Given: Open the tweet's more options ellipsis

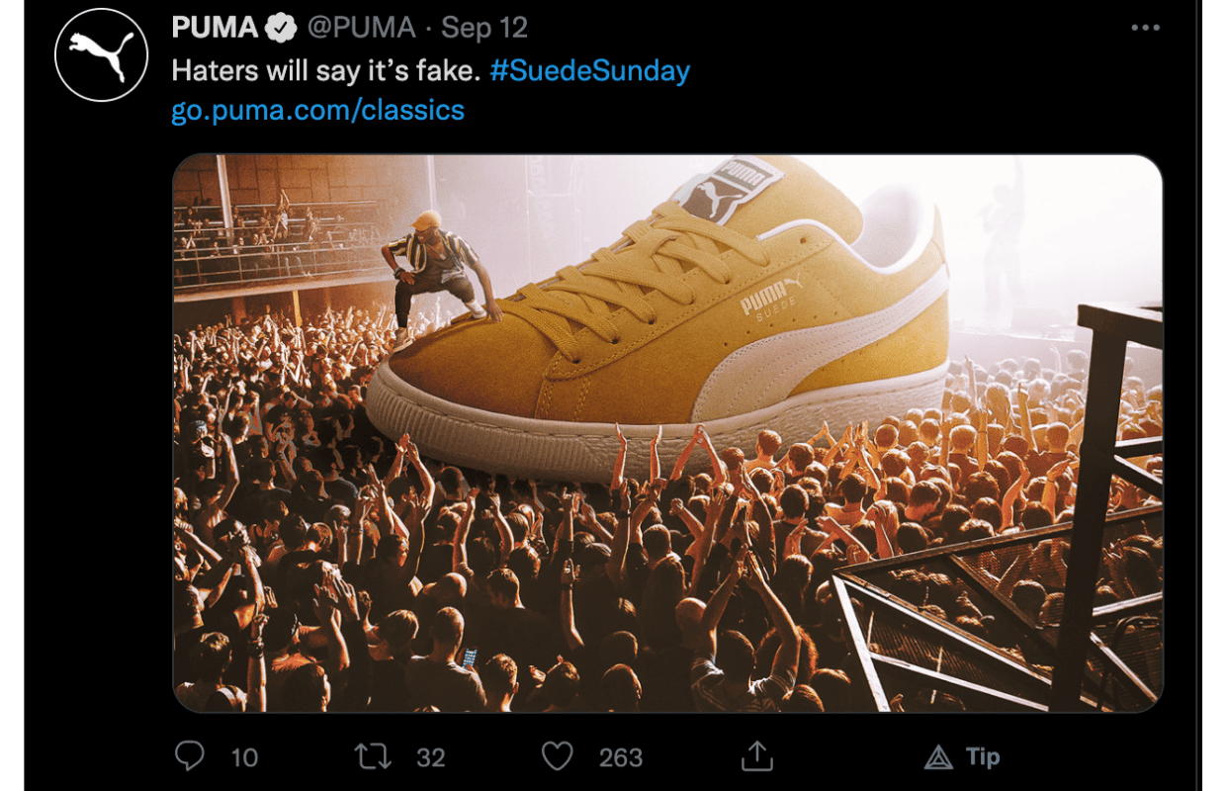Looking at the screenshot, I should point(1145,28).
